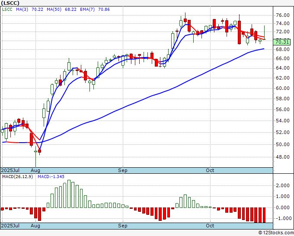
Task: Select the 50.00 price axis label
Action: [283, 144]
